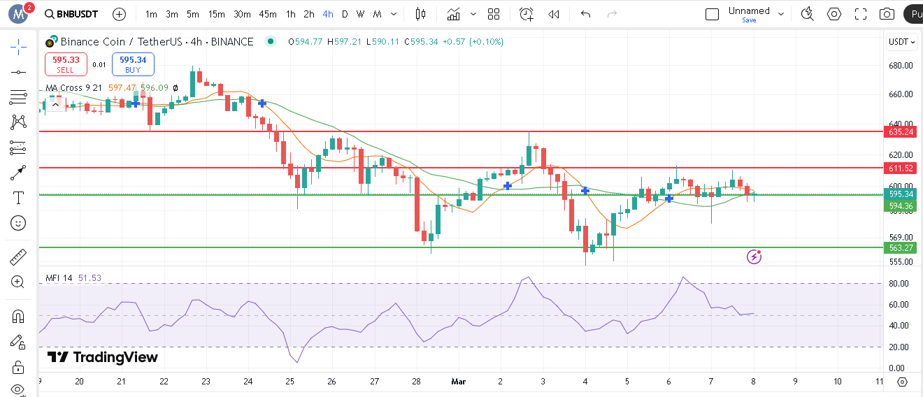Open the user profile avatar menu
This screenshot has width=923, height=397.
pyautogui.click(x=18, y=13)
